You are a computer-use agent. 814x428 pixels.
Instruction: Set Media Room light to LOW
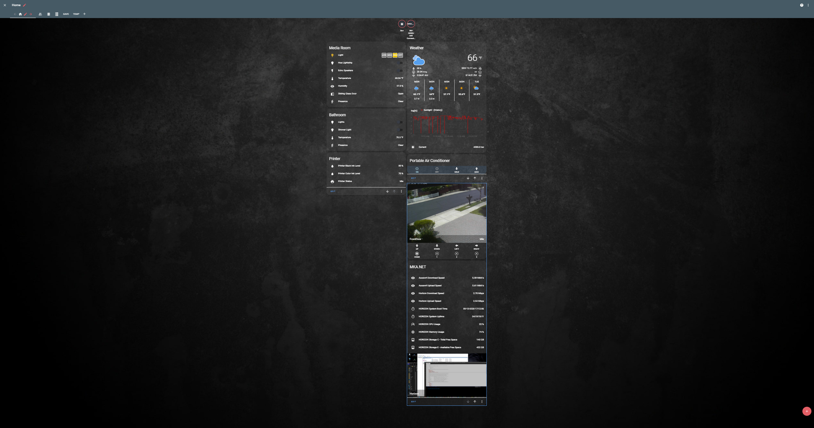pyautogui.click(x=384, y=55)
